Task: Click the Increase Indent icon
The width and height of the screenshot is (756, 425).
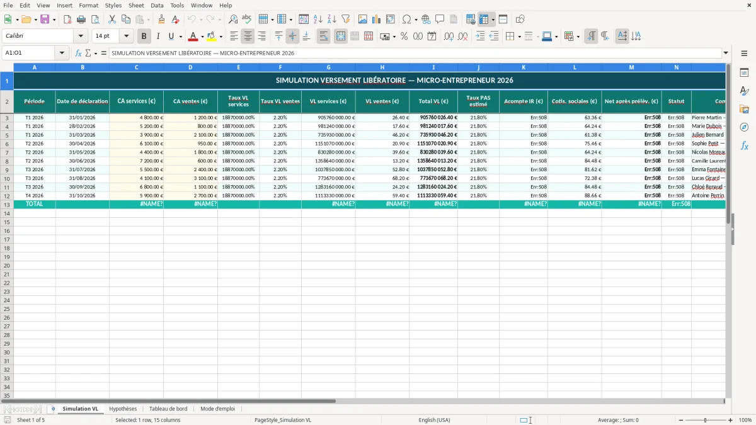Action: point(480,37)
